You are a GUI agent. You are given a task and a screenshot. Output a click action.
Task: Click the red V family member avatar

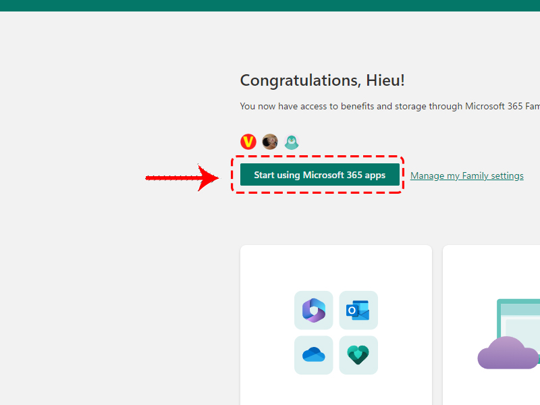click(248, 142)
